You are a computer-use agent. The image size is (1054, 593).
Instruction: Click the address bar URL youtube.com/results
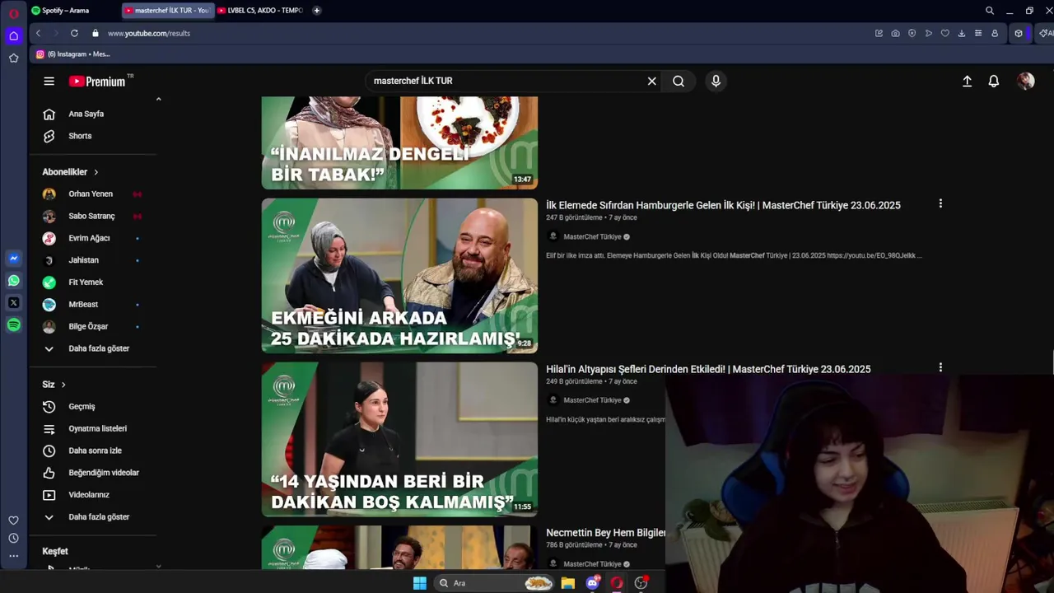click(x=149, y=33)
